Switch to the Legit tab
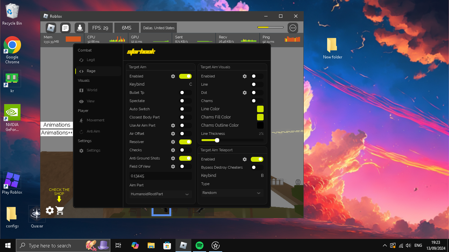 pyautogui.click(x=98, y=60)
